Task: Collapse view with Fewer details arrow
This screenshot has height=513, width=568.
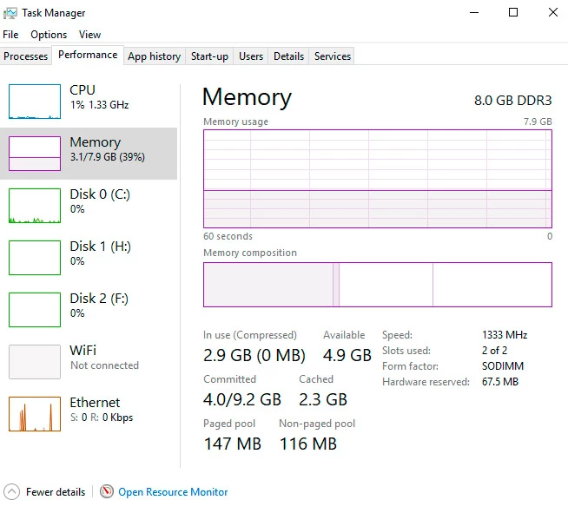Action: pos(12,492)
